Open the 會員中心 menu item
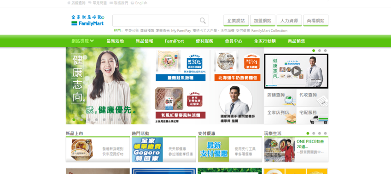The image size is (391, 174). click(233, 41)
